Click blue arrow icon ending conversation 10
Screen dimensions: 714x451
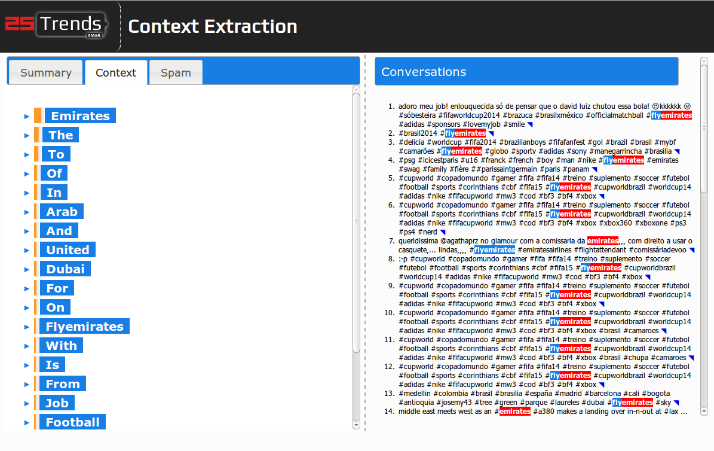664,331
